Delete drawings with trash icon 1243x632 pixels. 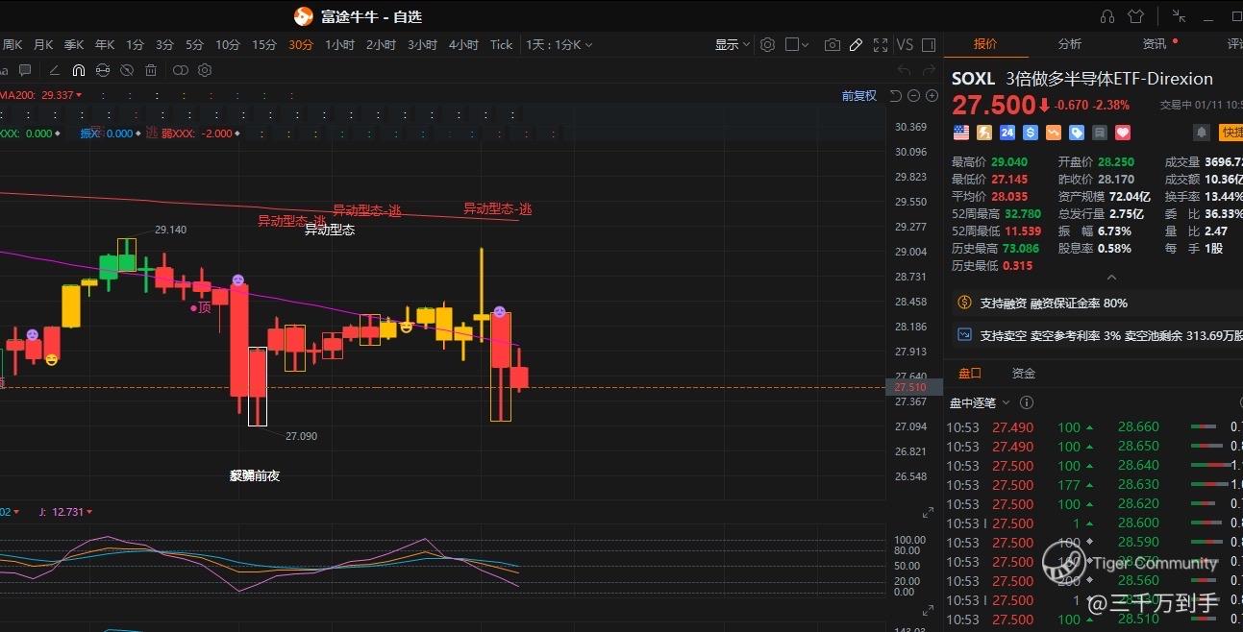point(152,70)
